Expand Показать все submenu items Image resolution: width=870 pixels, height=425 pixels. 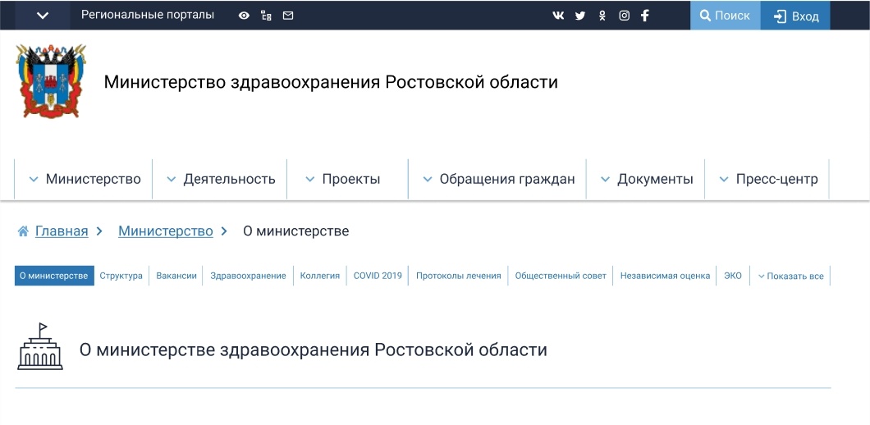tap(790, 276)
